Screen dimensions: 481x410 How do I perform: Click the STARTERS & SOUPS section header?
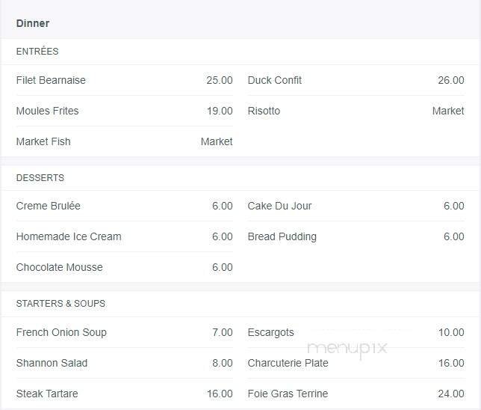pos(60,304)
